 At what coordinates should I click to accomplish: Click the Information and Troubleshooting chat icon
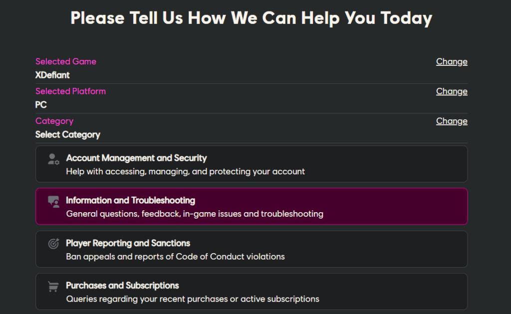pyautogui.click(x=53, y=202)
